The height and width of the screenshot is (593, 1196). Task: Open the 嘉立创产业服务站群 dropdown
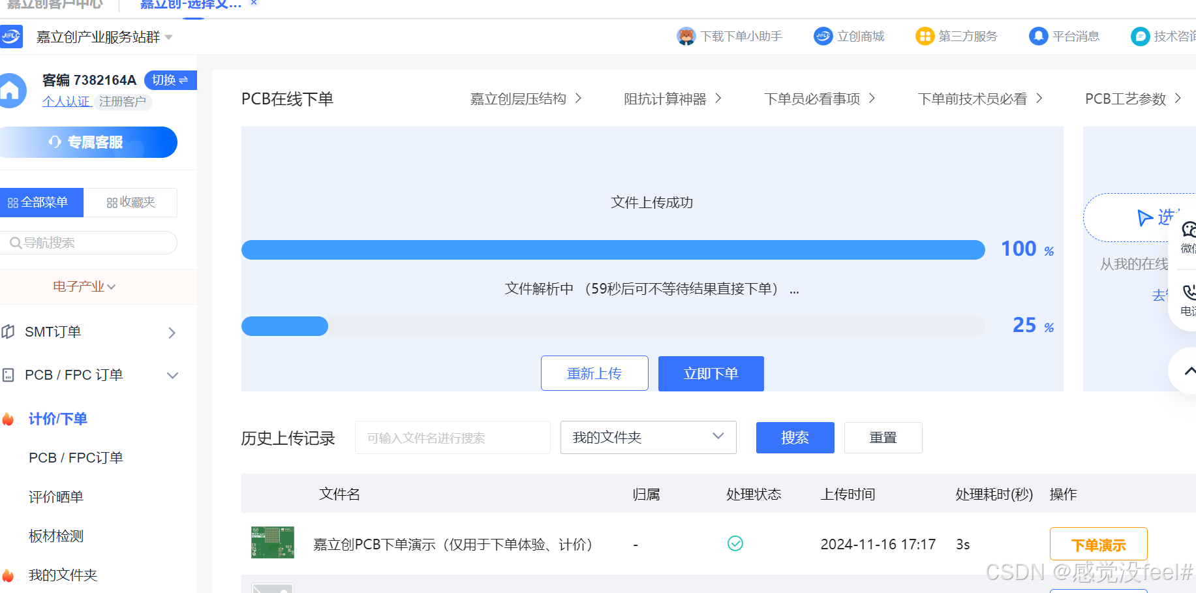tap(104, 37)
